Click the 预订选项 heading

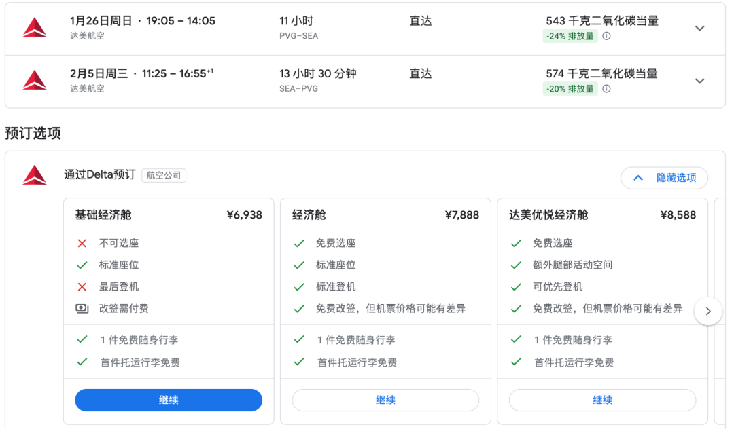coord(33,133)
